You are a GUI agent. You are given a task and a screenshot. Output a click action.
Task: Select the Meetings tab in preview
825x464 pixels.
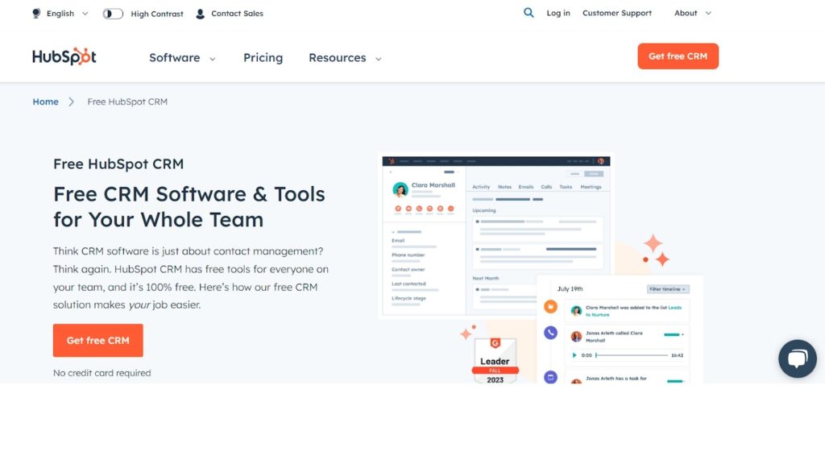[591, 187]
